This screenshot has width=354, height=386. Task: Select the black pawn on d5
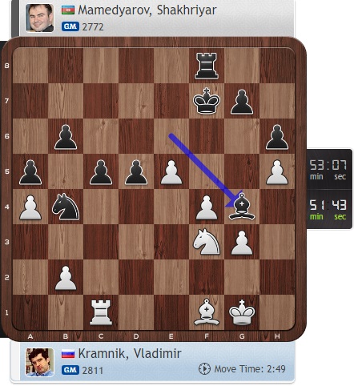[136, 172]
